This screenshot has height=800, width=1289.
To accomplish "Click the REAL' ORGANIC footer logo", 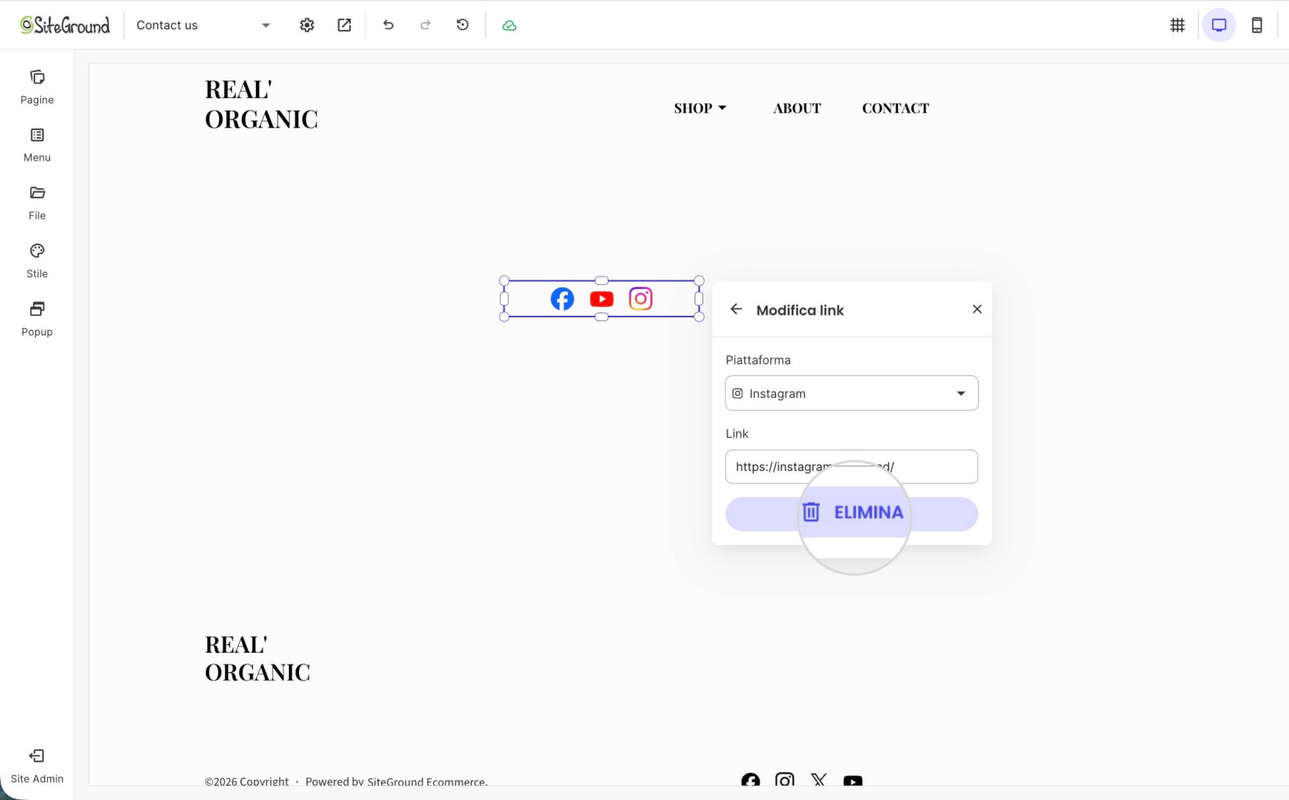I will 258,658.
